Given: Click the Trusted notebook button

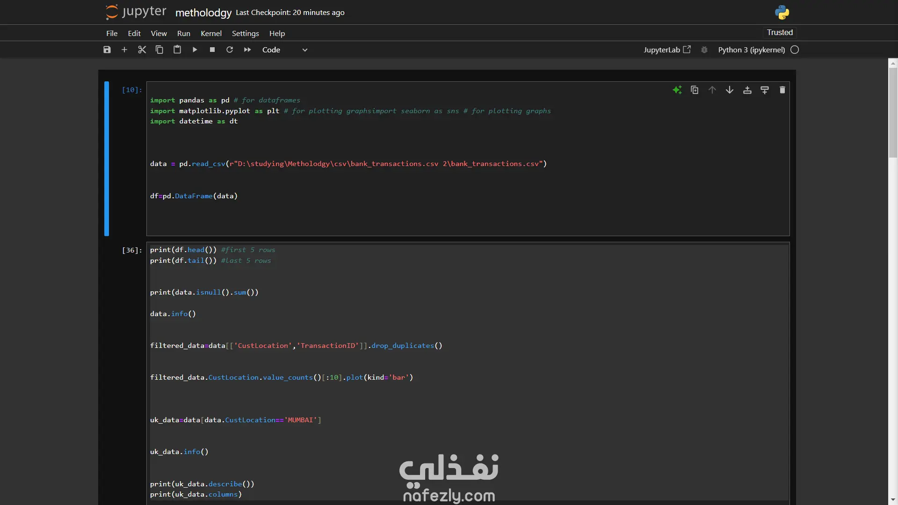Looking at the screenshot, I should (780, 32).
